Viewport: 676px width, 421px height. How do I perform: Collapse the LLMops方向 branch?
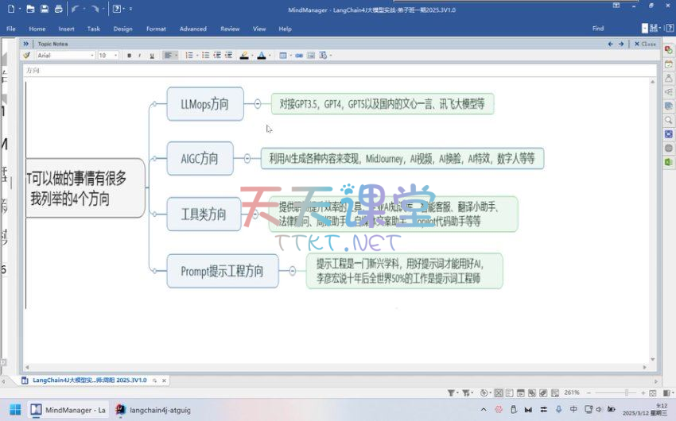point(258,103)
